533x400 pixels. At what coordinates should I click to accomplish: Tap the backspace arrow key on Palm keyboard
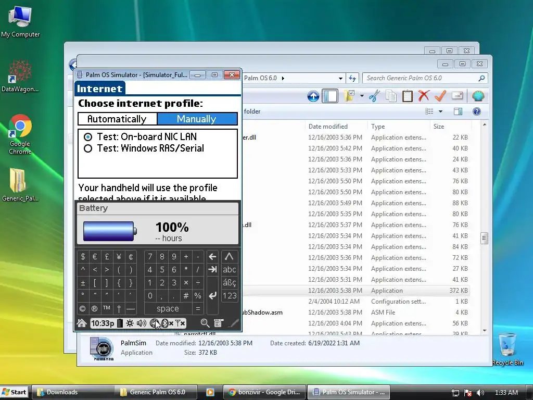[x=212, y=256]
